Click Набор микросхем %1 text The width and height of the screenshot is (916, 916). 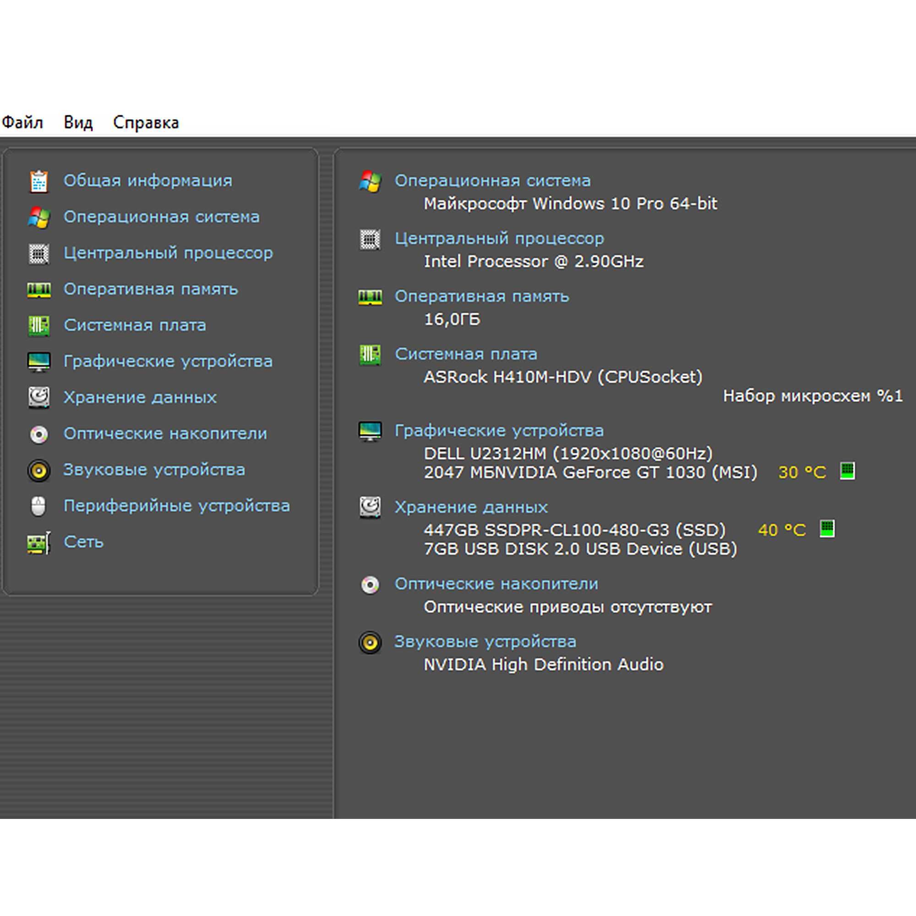[x=813, y=396]
